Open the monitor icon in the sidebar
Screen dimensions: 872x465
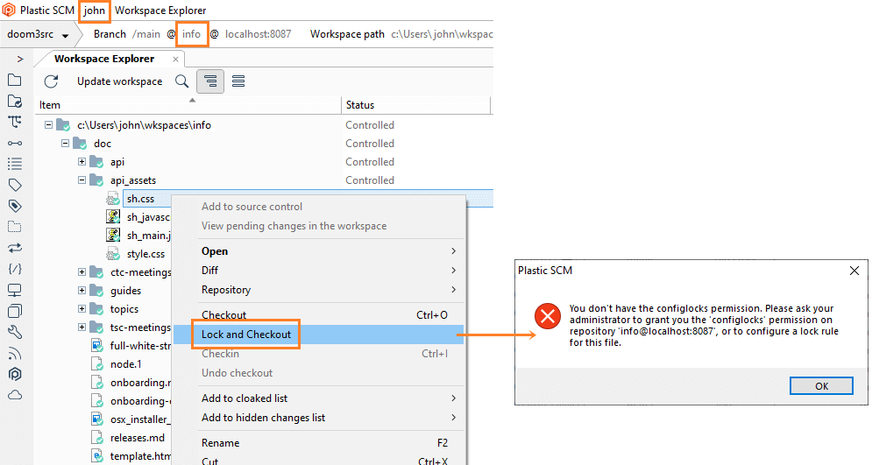(x=14, y=290)
